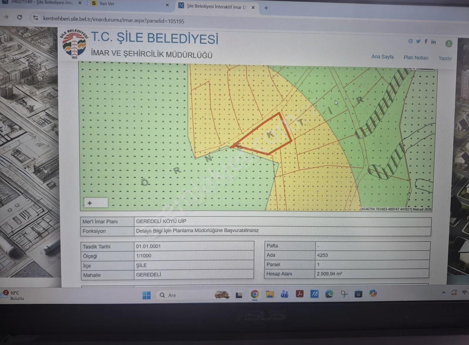The width and height of the screenshot is (469, 345).
Task: Click the sync status tray icon
Action: tap(454, 292)
